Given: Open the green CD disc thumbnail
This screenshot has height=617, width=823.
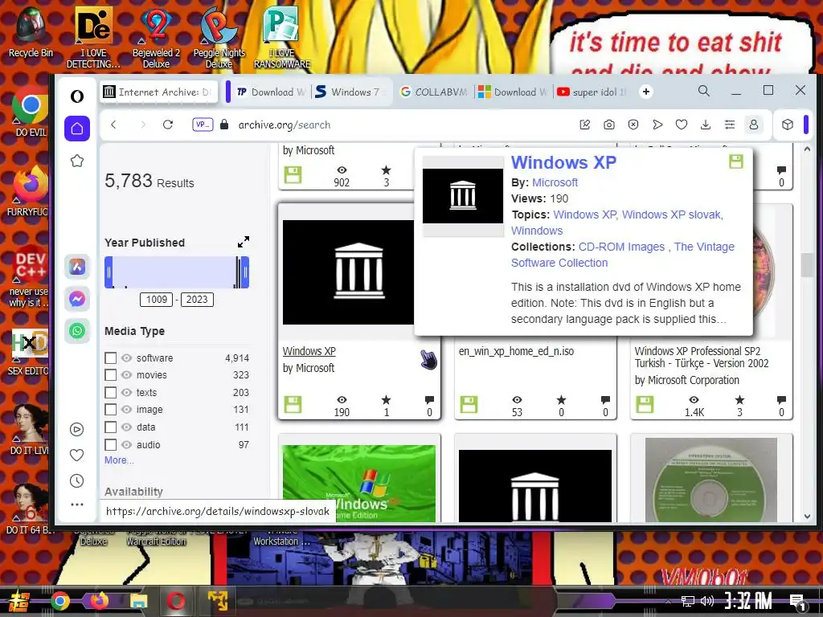Looking at the screenshot, I should [x=710, y=480].
